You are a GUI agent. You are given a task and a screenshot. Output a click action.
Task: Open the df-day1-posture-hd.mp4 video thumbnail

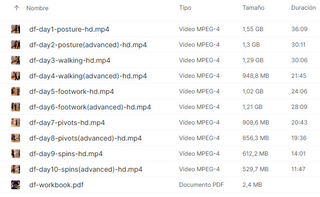click(16, 29)
